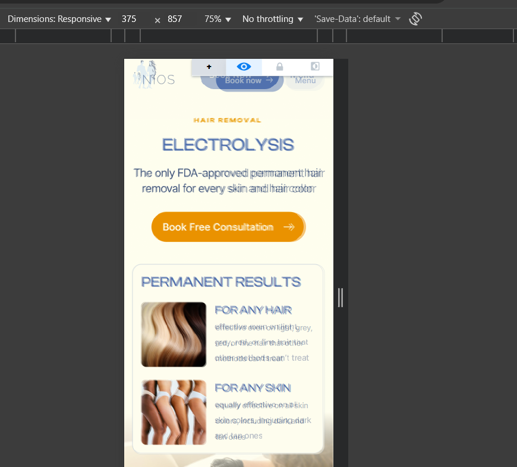Open the 'Save-Data': default dropdown
This screenshot has width=517, height=467.
357,19
